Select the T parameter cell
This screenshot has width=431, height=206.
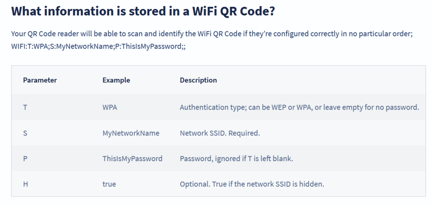click(x=25, y=107)
